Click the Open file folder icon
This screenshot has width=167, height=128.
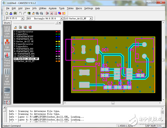[11, 13]
